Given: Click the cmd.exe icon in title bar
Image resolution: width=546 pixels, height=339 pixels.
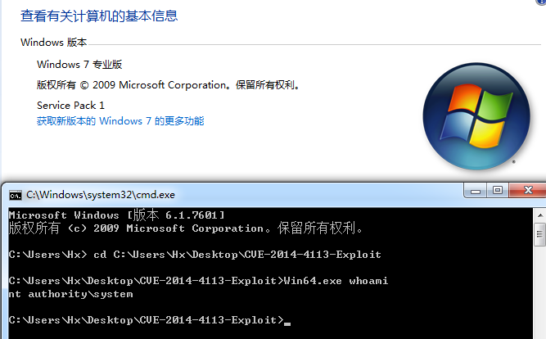Looking at the screenshot, I should click(15, 195).
